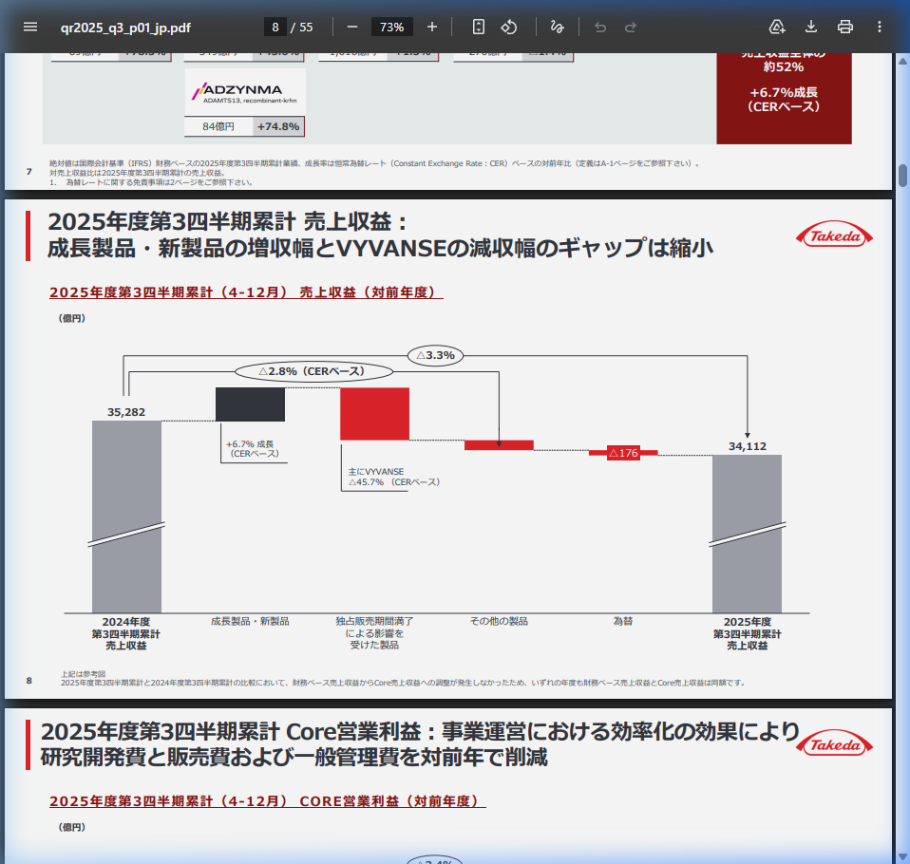Open the more actions menu
This screenshot has height=864, width=910.
click(880, 27)
